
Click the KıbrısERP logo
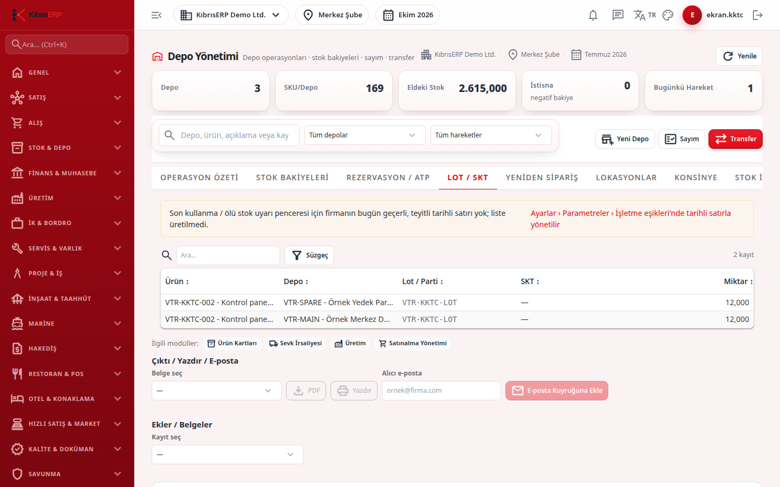37,15
